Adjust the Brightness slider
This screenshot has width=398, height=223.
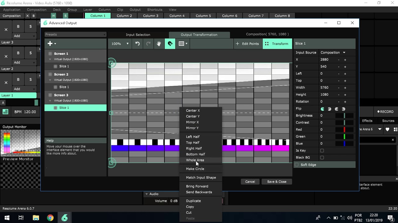(x=344, y=116)
